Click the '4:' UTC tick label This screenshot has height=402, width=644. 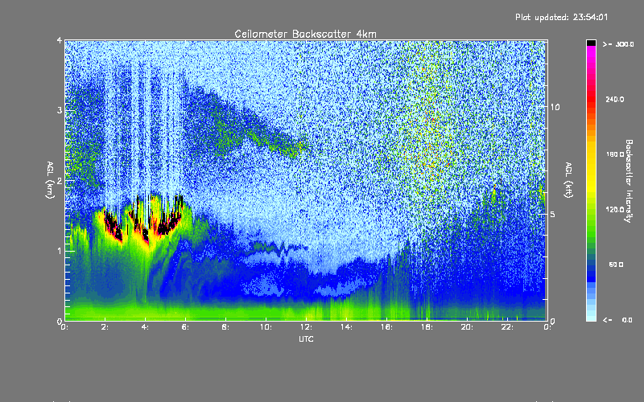point(145,327)
